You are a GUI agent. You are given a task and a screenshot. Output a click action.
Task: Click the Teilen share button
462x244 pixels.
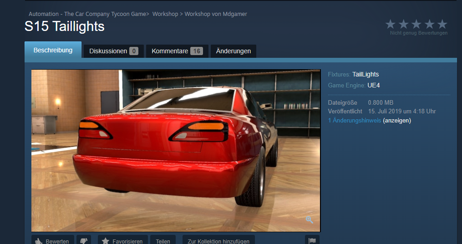pos(163,240)
